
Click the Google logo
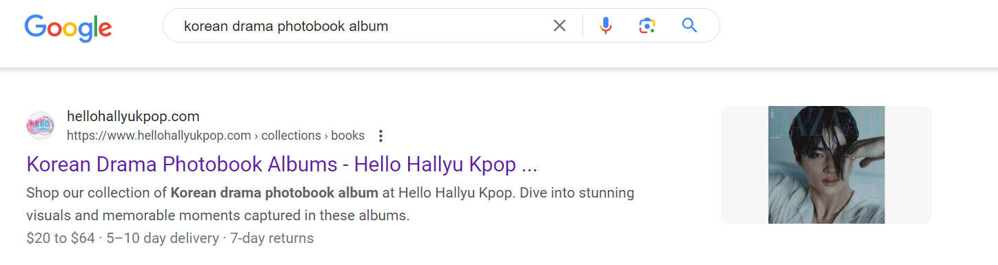coord(68,27)
